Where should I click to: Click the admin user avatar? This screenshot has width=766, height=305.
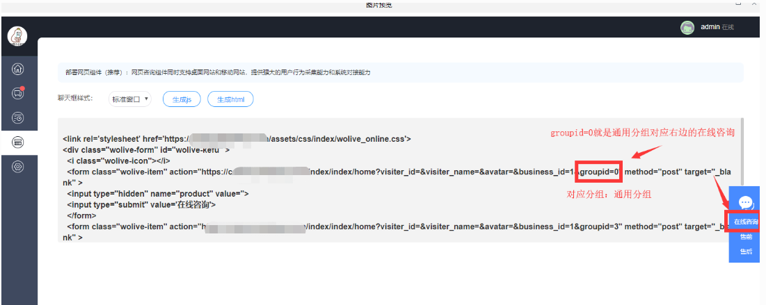(687, 28)
